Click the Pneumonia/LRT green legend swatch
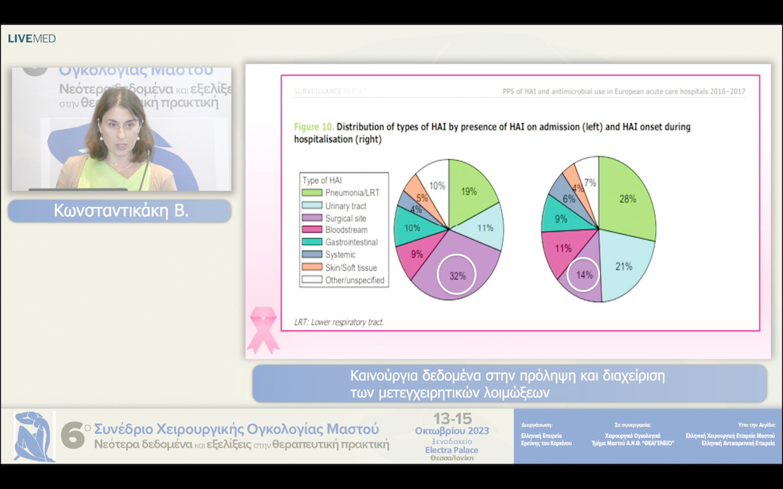 pos(314,193)
